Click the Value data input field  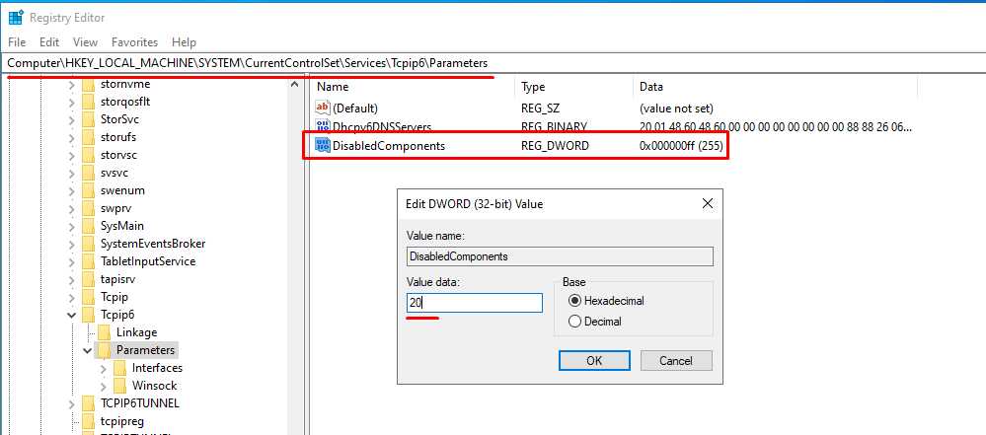click(474, 303)
